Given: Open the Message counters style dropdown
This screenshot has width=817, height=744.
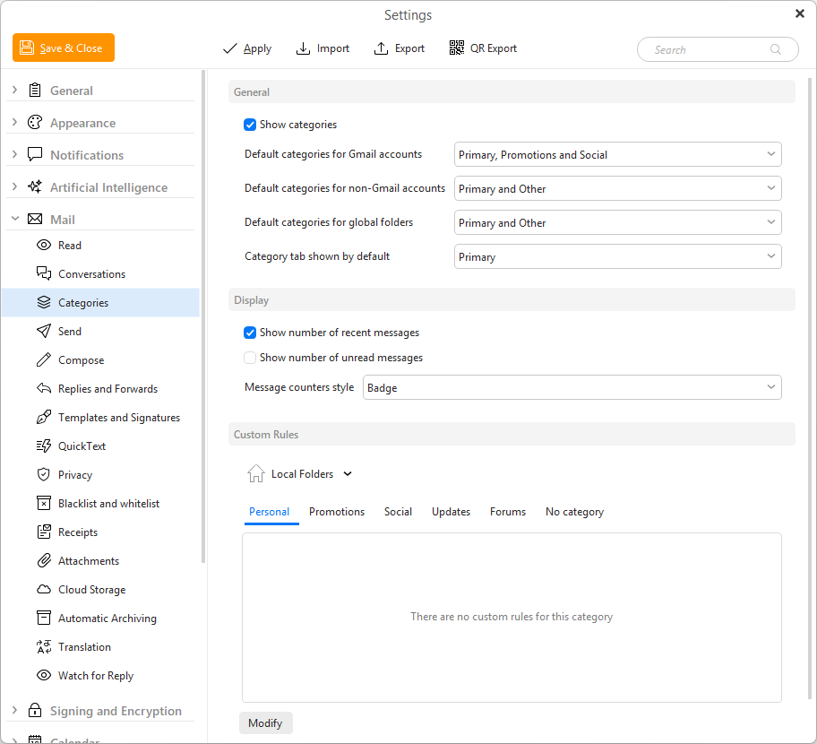Looking at the screenshot, I should pyautogui.click(x=572, y=387).
